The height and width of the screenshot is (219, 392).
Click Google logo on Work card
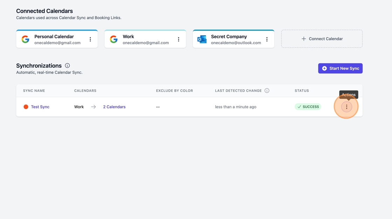pos(114,39)
